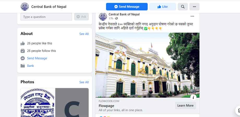
Task: Click the globe public audience icon on post
Action: (x=117, y=18)
